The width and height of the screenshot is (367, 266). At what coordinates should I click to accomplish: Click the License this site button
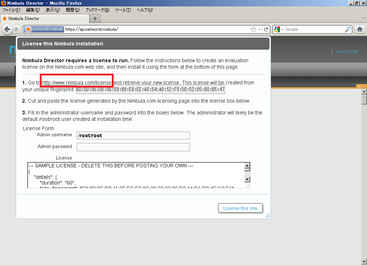240,208
